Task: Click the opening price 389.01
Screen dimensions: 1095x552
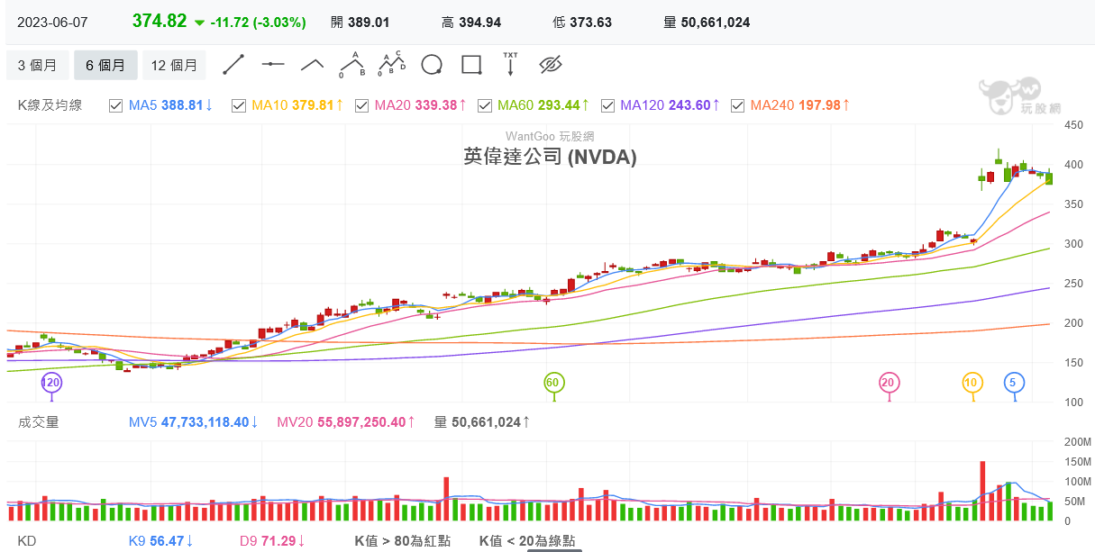Action: [369, 23]
